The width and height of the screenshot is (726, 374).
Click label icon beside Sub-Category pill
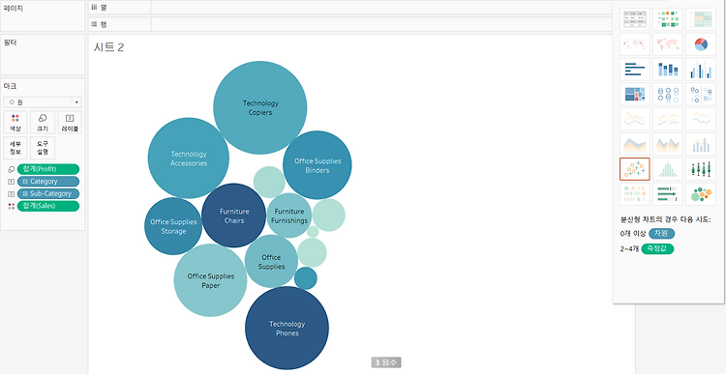[x=12, y=193]
